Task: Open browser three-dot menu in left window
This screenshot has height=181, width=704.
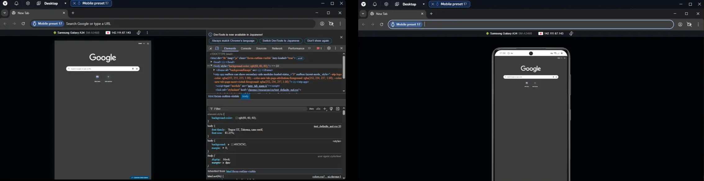Action: point(341,24)
